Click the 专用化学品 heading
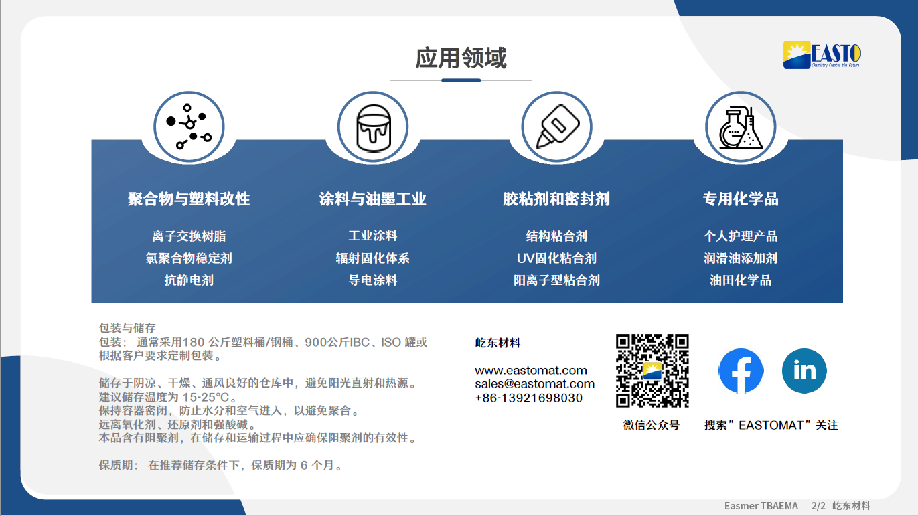 coord(741,199)
